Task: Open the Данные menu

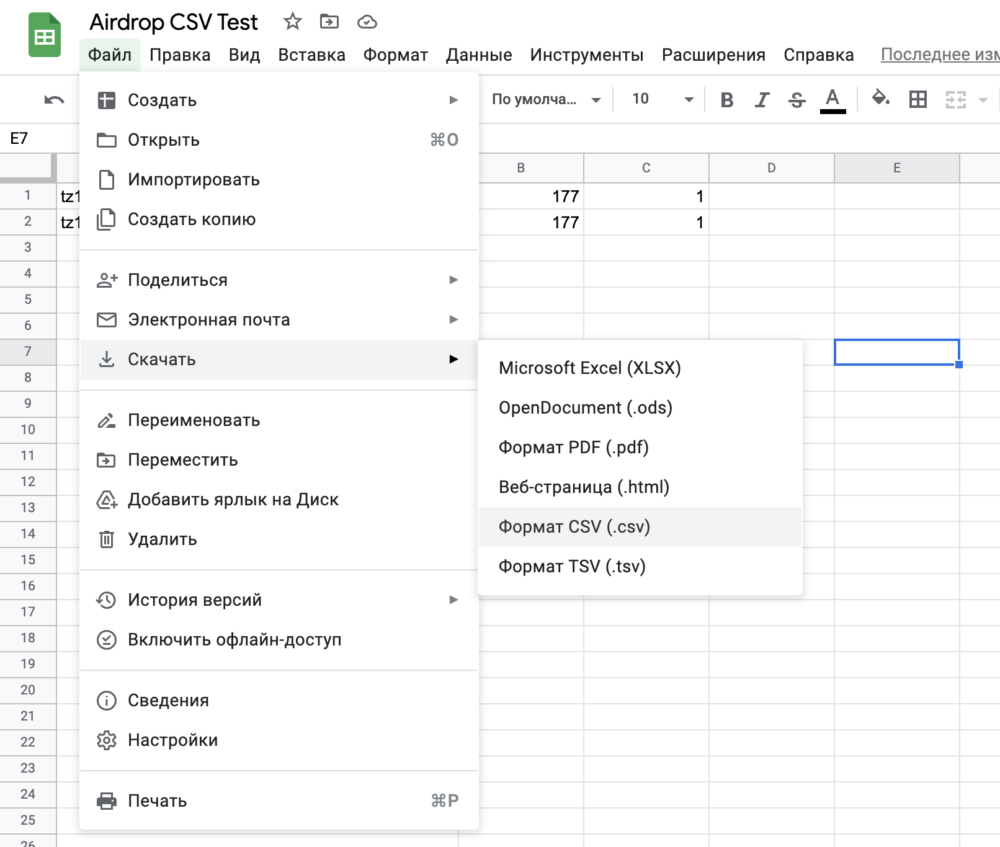Action: coord(478,55)
